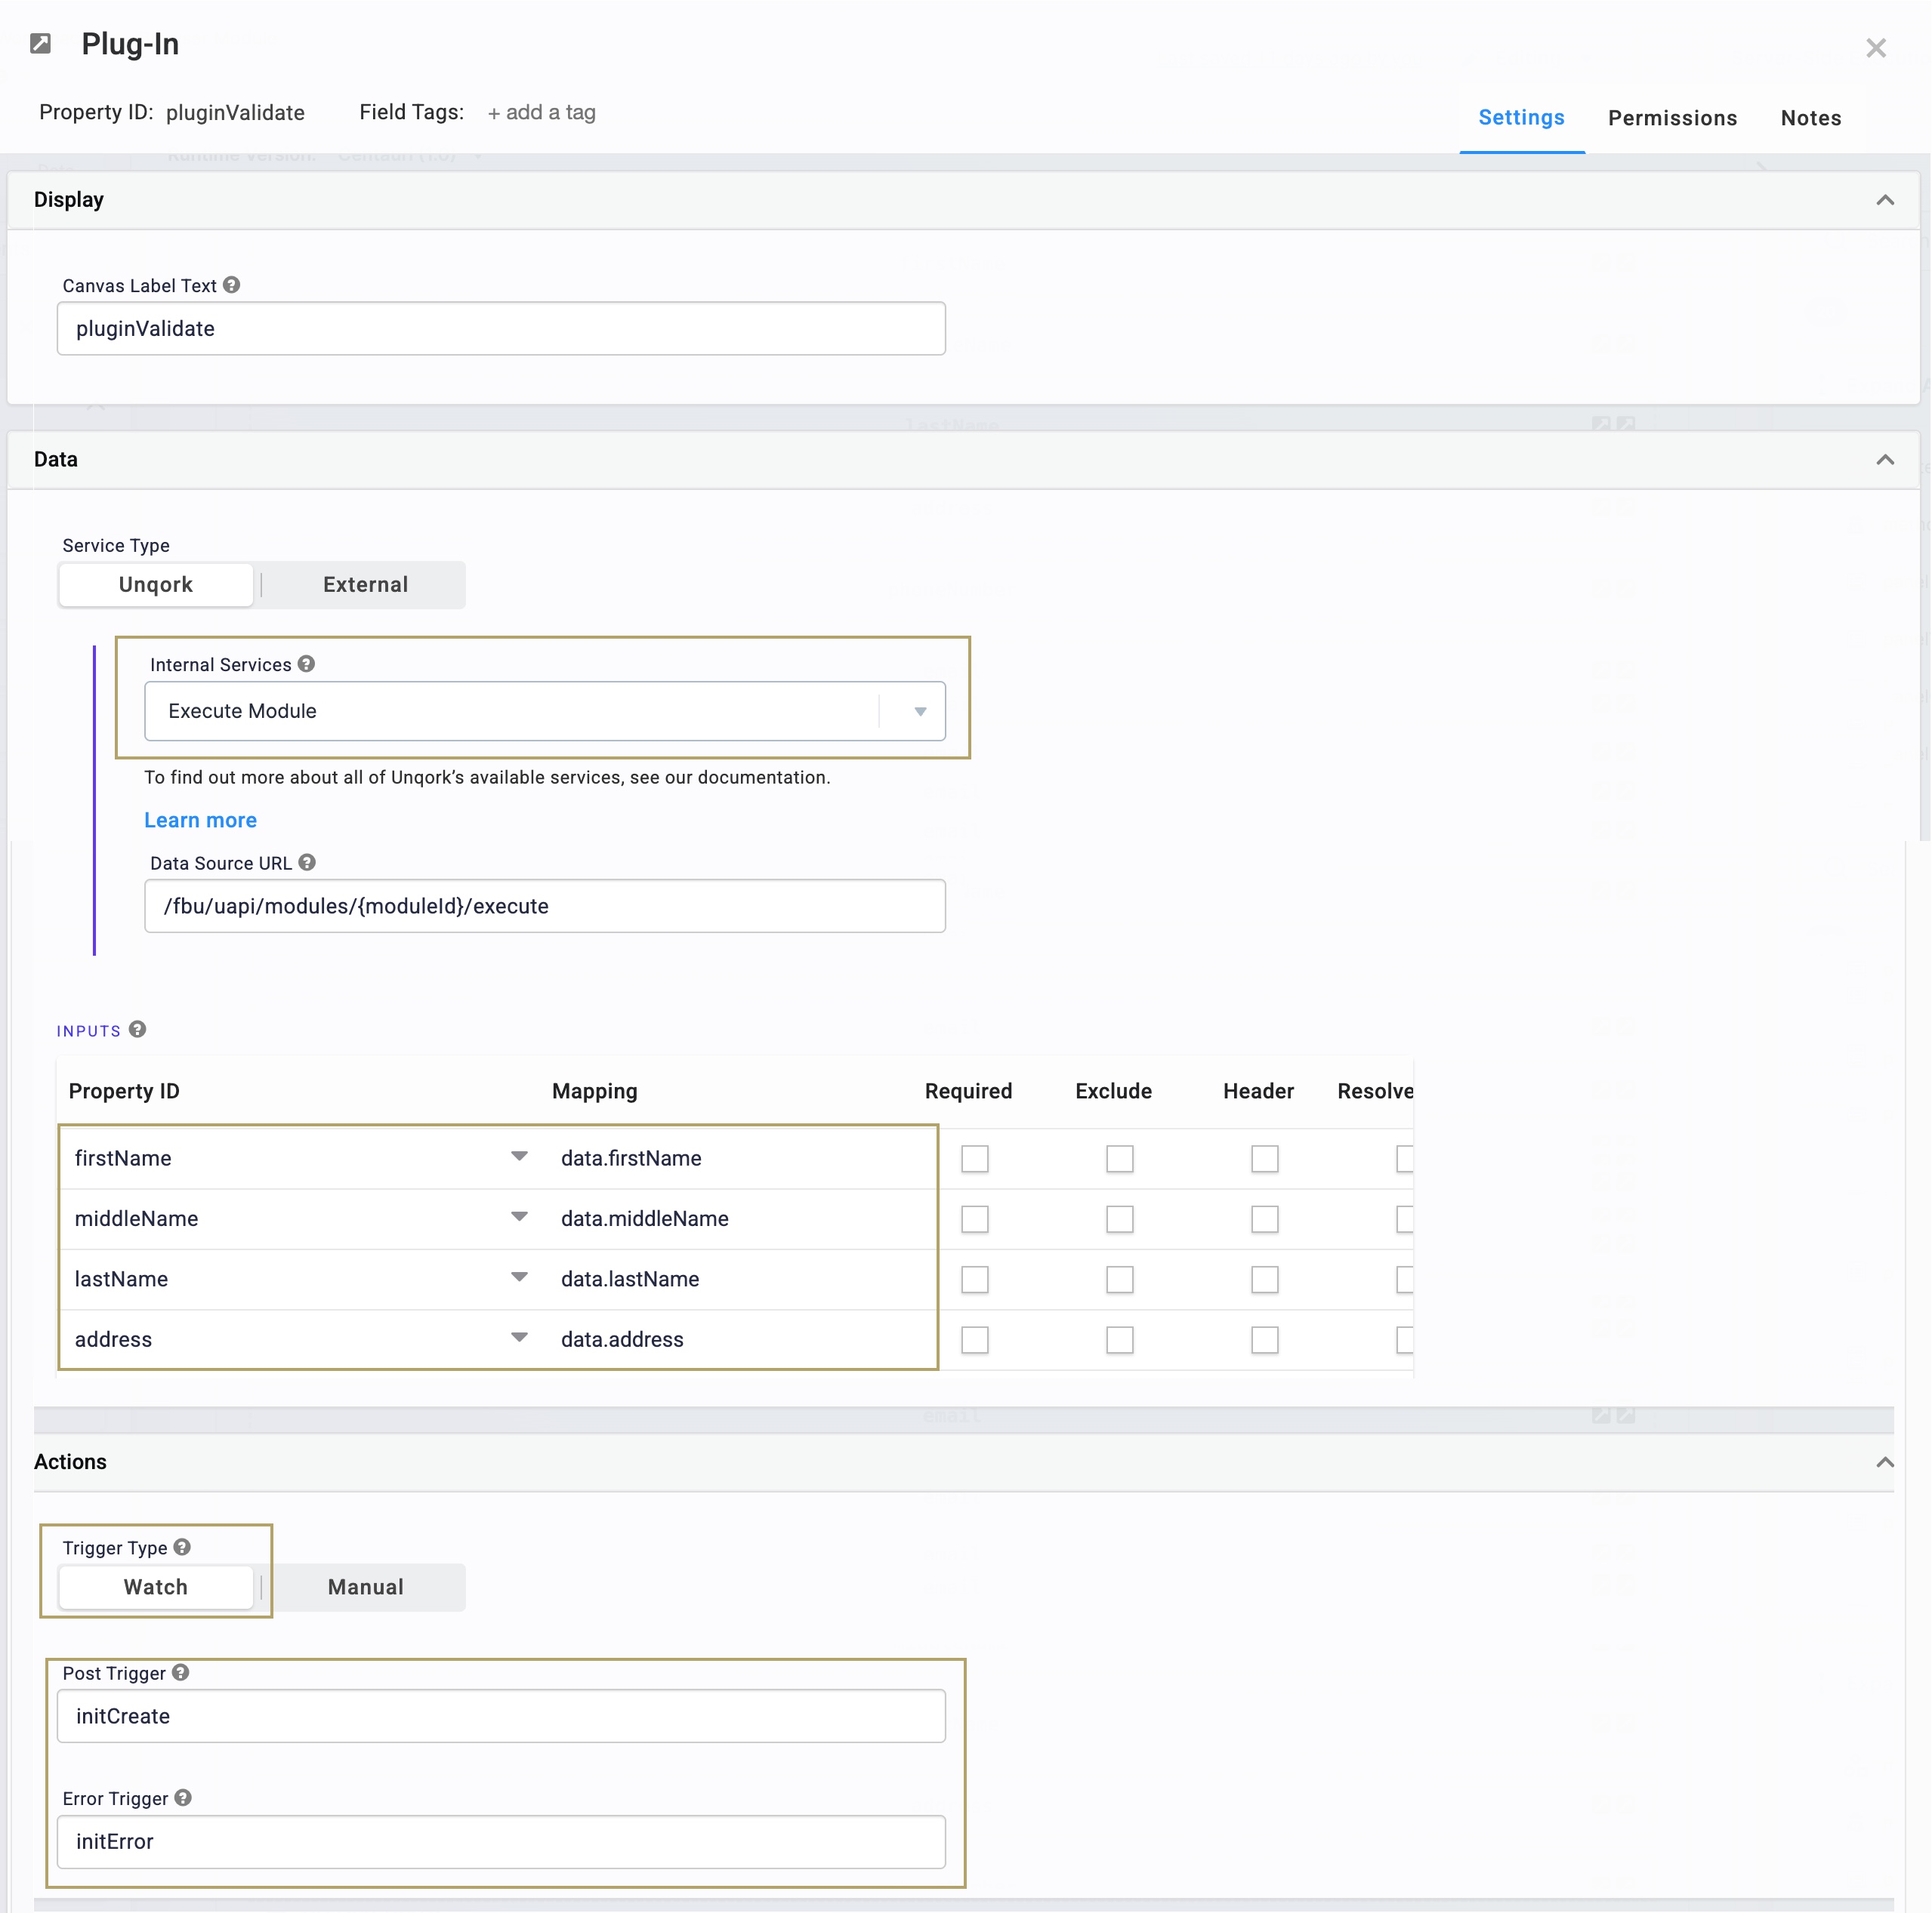Click the help icon beside Canvas Label Text
Viewport: 1932px width, 1913px height.
(x=231, y=285)
